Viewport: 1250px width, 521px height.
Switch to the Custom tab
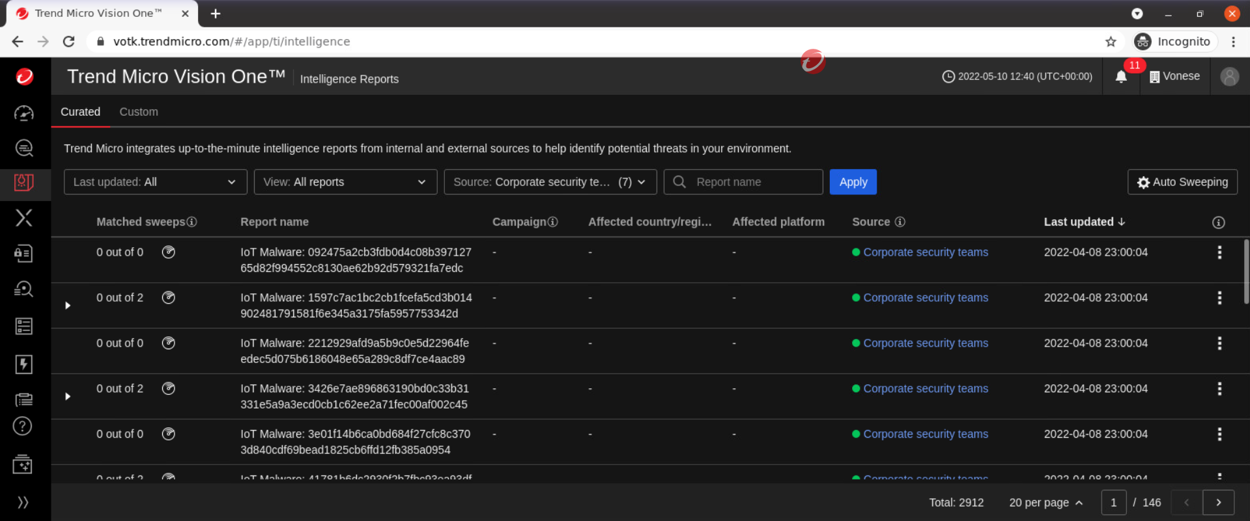point(139,112)
